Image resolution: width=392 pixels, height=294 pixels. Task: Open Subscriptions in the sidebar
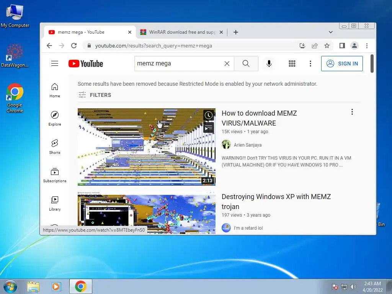click(x=55, y=175)
